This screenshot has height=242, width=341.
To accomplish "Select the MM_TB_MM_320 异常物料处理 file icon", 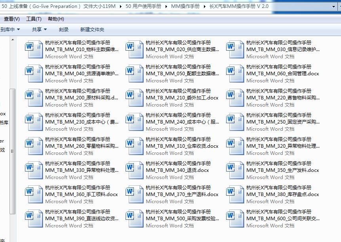I will coord(235,146).
